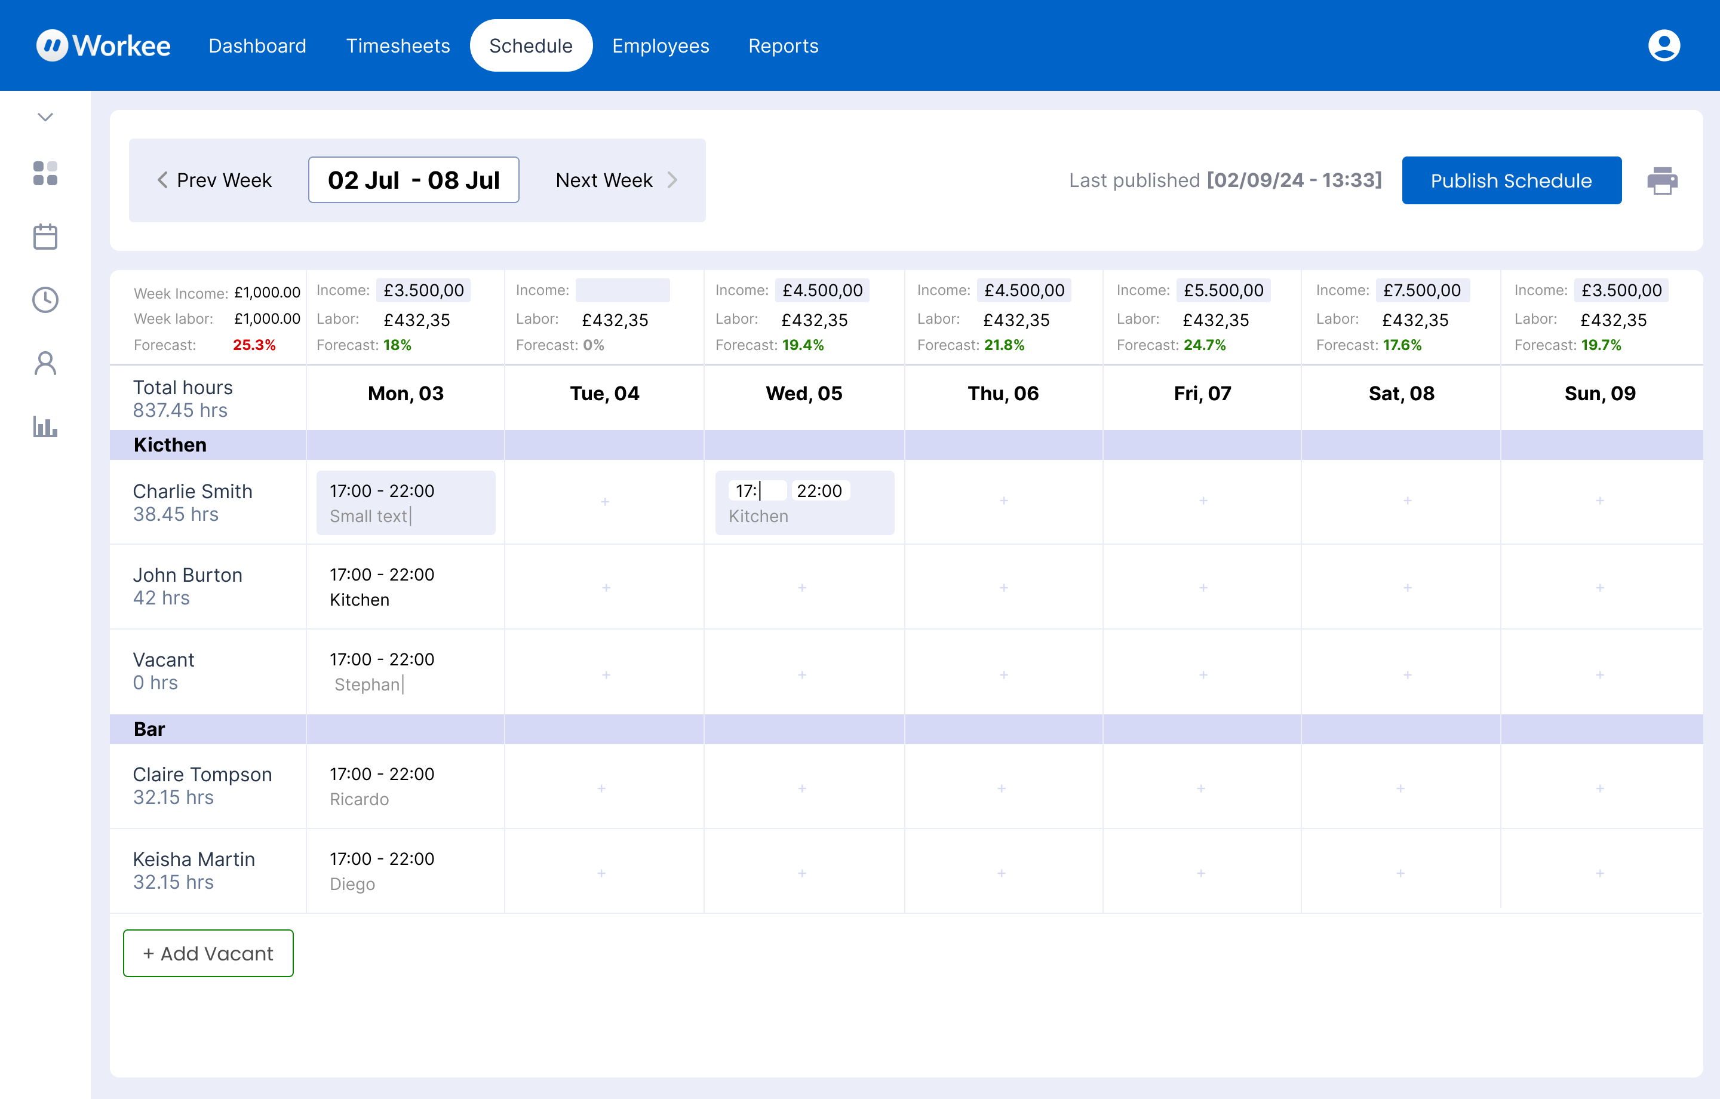Switch to the Reports tab
1720x1099 pixels.
[x=783, y=46]
